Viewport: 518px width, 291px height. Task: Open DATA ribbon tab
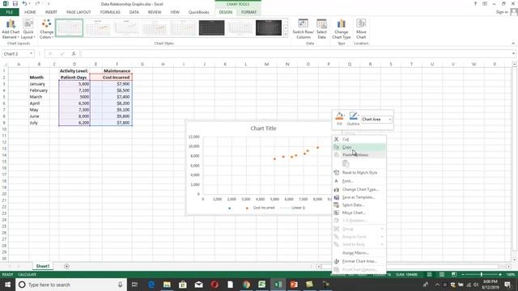tap(134, 12)
